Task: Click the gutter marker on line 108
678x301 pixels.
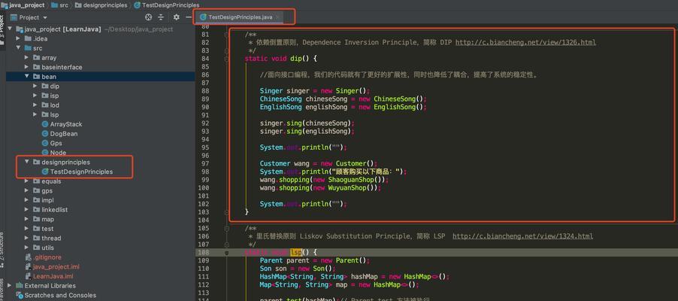Action: (226, 252)
